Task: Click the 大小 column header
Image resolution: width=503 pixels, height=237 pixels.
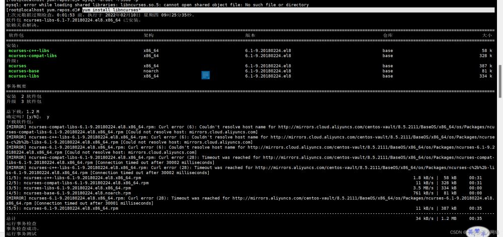Action: (x=487, y=36)
